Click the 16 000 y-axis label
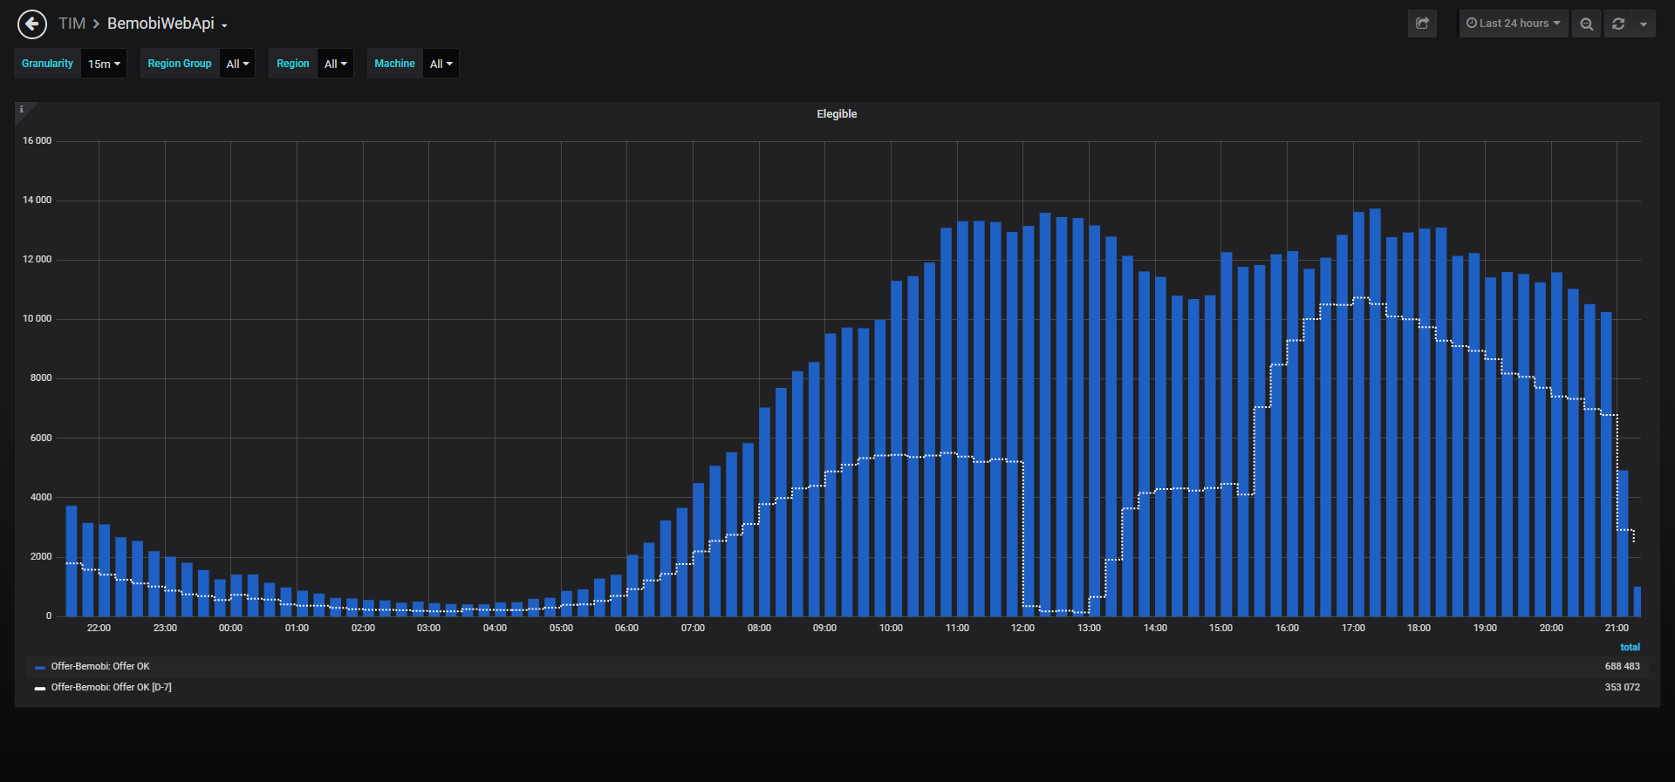This screenshot has width=1675, height=782. (37, 140)
